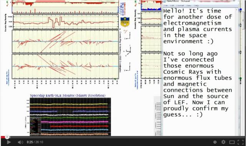The height and width of the screenshot is (146, 246).
Task: Add video via Watch Later clock icon
Action: [x=215, y=142]
